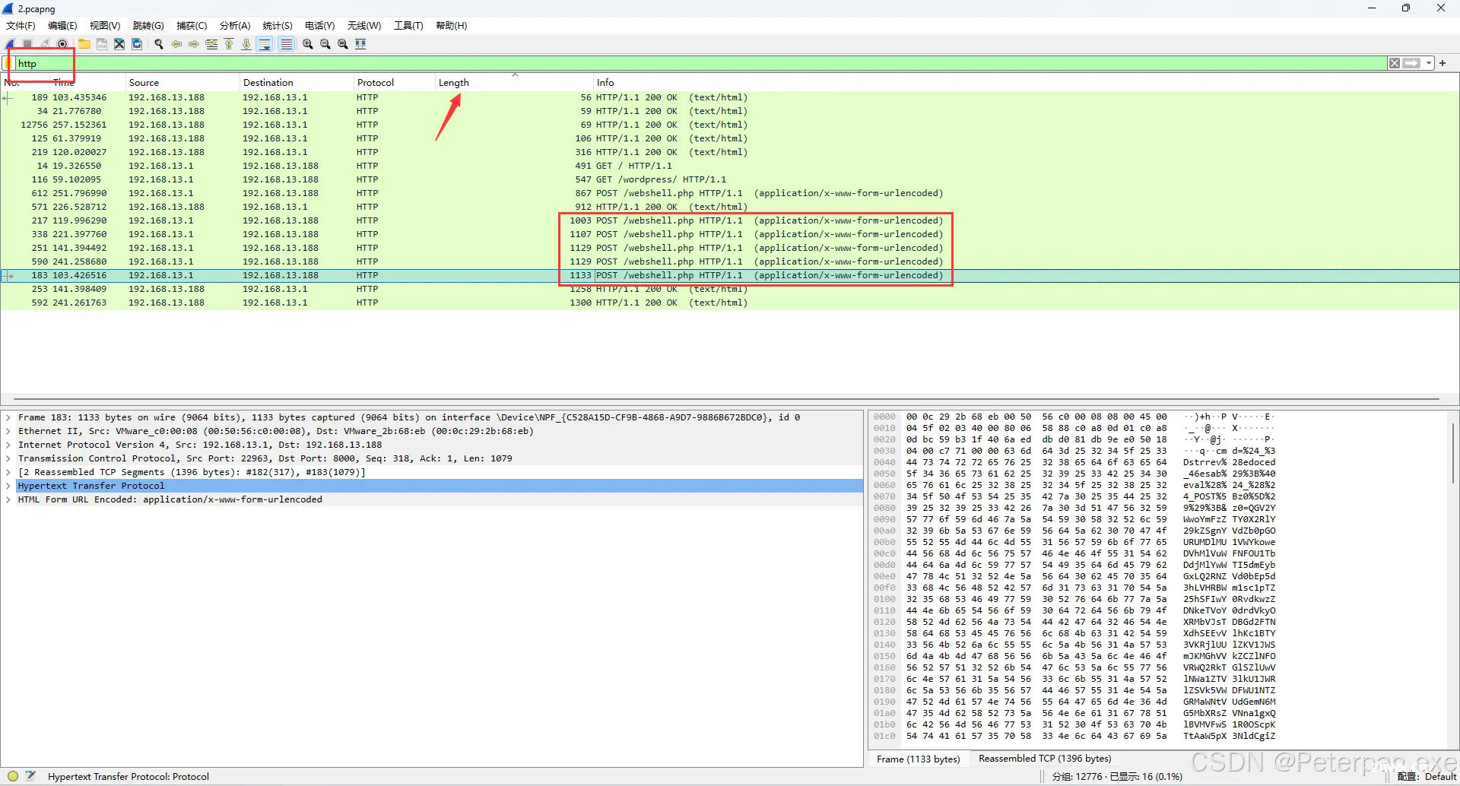
Task: Switch to Frame (1133 bytes) tab
Action: pyautogui.click(x=918, y=759)
